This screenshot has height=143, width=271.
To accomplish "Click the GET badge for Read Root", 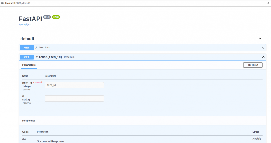I will 27,47.
